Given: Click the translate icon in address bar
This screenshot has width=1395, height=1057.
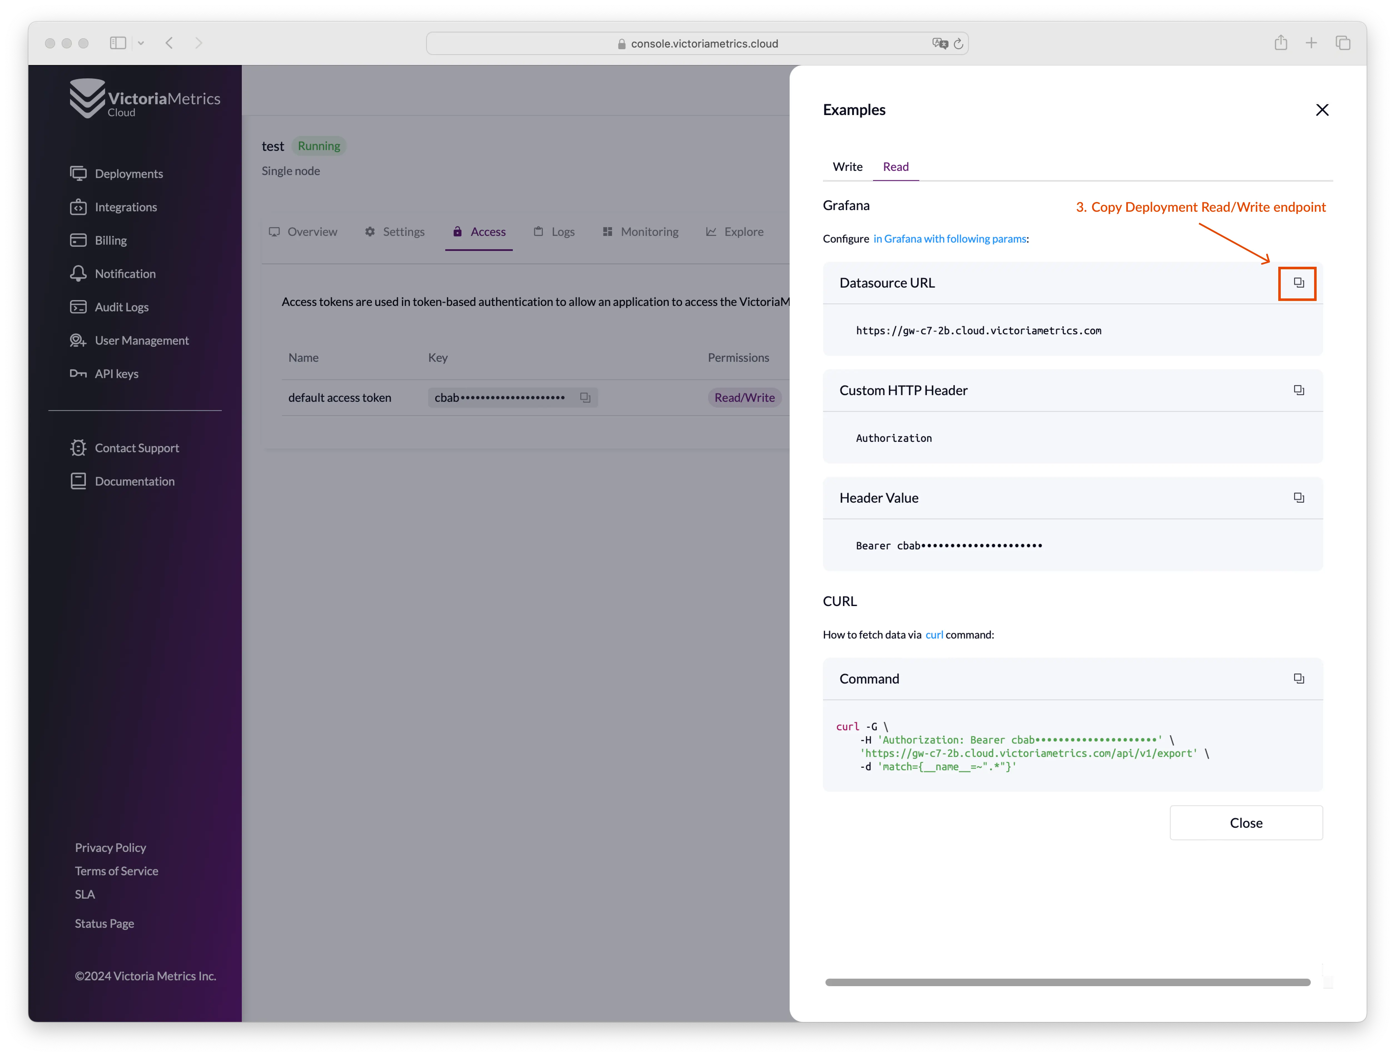Looking at the screenshot, I should tap(940, 44).
